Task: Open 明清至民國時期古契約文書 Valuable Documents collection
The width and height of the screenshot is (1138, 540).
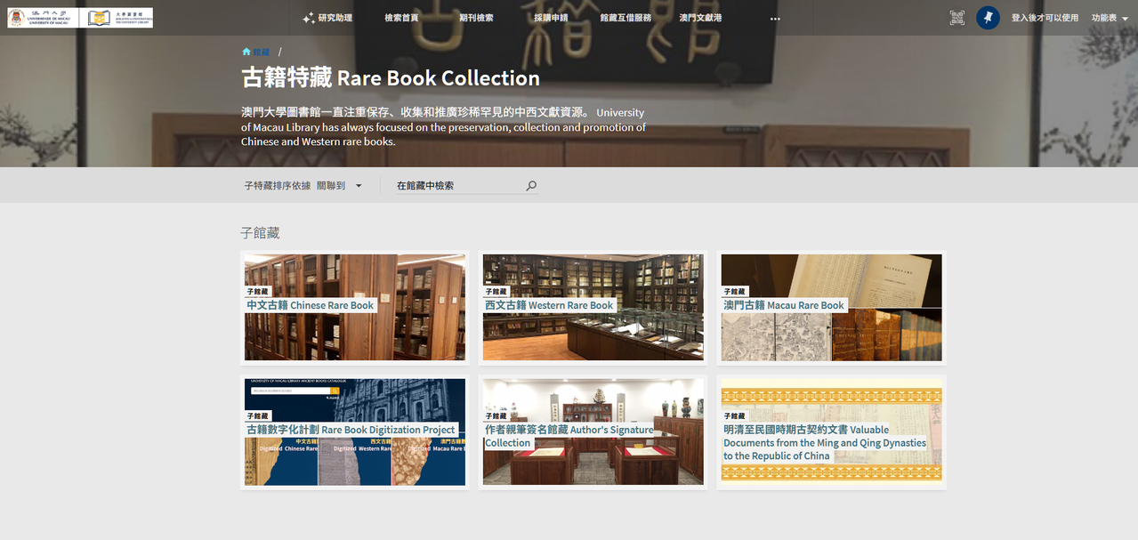Action: point(831,432)
